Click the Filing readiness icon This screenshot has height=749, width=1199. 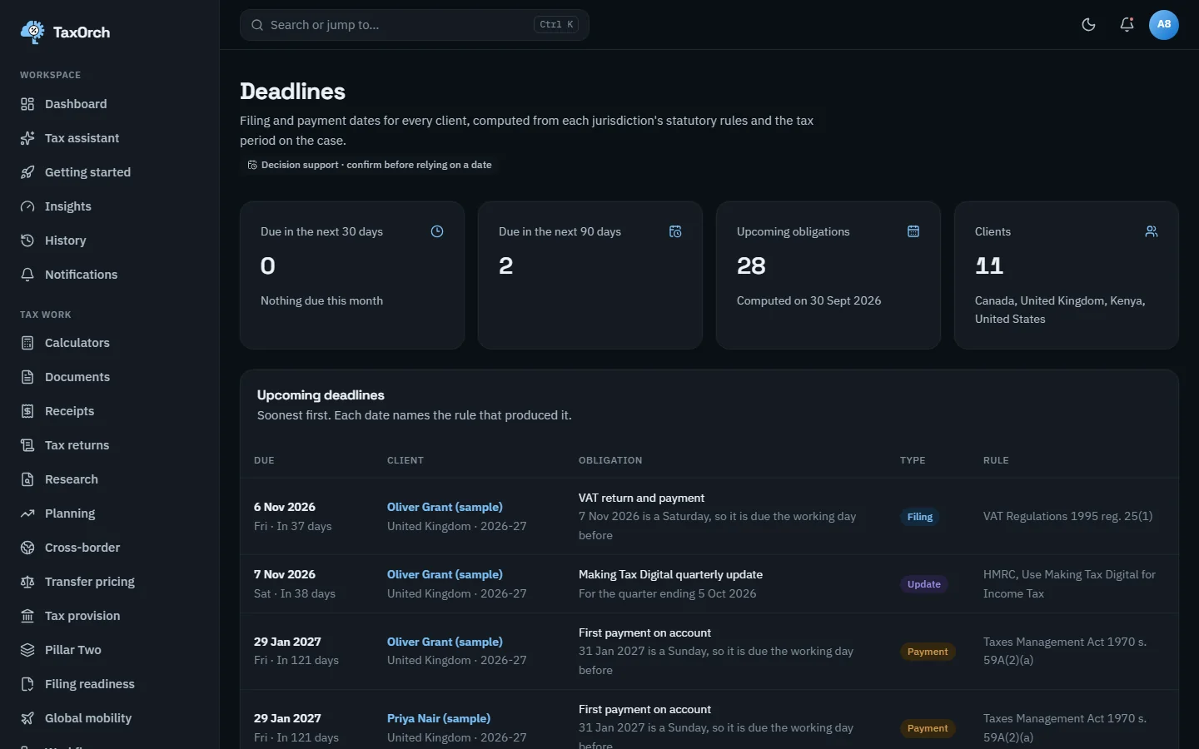point(27,684)
